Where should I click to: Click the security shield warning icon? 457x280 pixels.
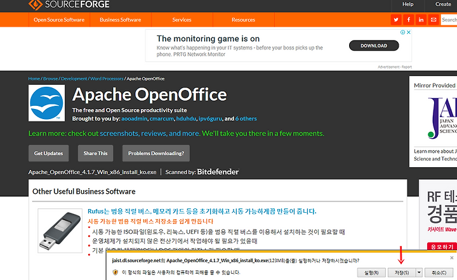115,272
